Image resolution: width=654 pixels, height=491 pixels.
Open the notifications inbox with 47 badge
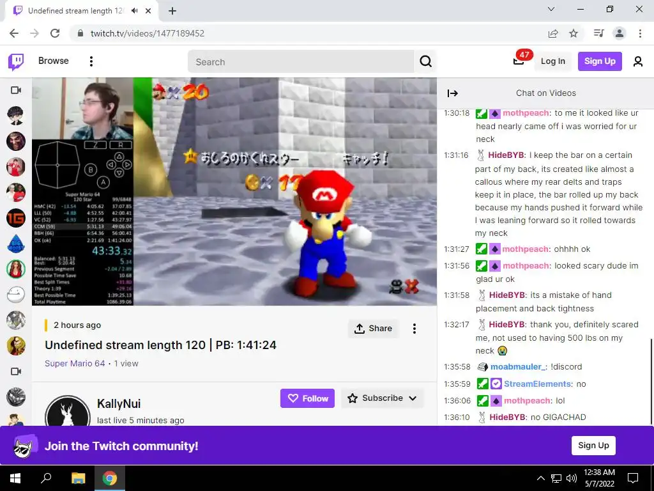(519, 61)
